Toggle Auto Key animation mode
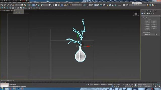This screenshot has width=161, height=90. 140,84
